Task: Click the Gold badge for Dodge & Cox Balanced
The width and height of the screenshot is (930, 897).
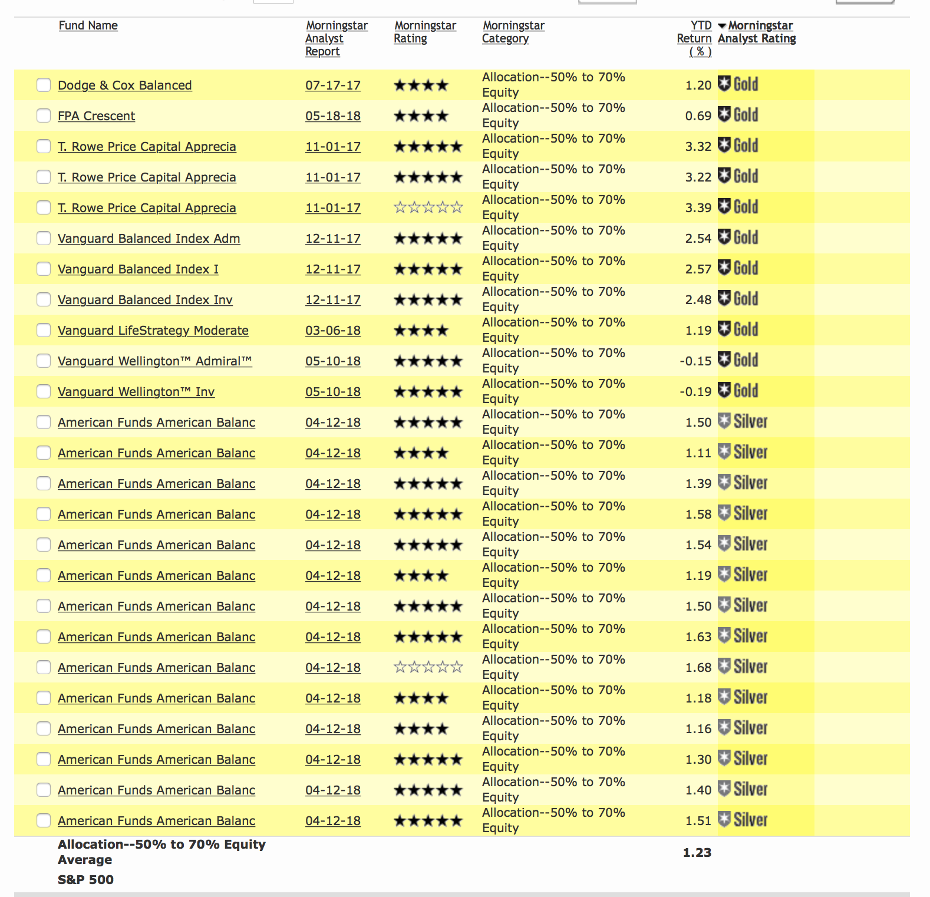Action: [x=738, y=84]
